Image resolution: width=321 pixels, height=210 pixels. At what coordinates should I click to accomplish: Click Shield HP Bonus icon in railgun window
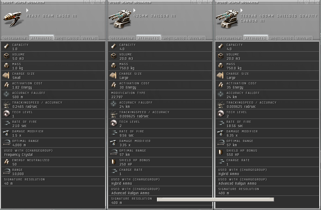114,162
